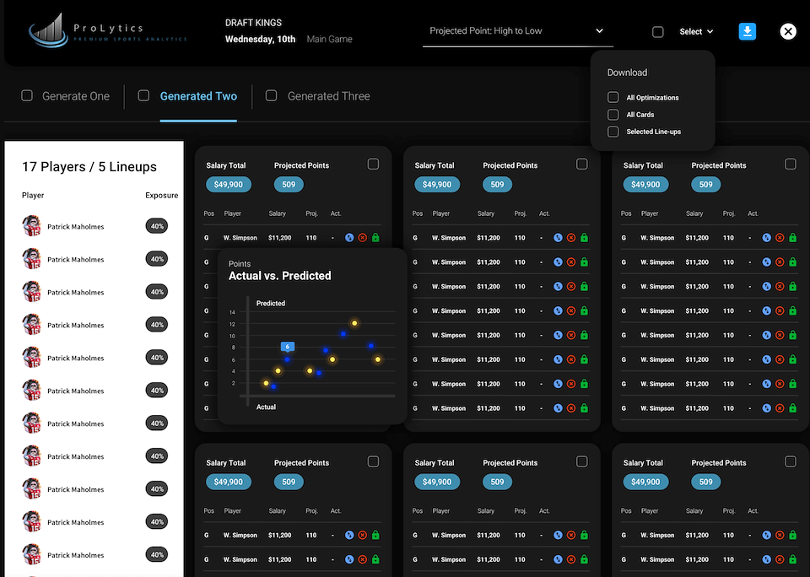
Task: Click blue swap icon, fourth row, top-middle card
Action: pyautogui.click(x=558, y=310)
